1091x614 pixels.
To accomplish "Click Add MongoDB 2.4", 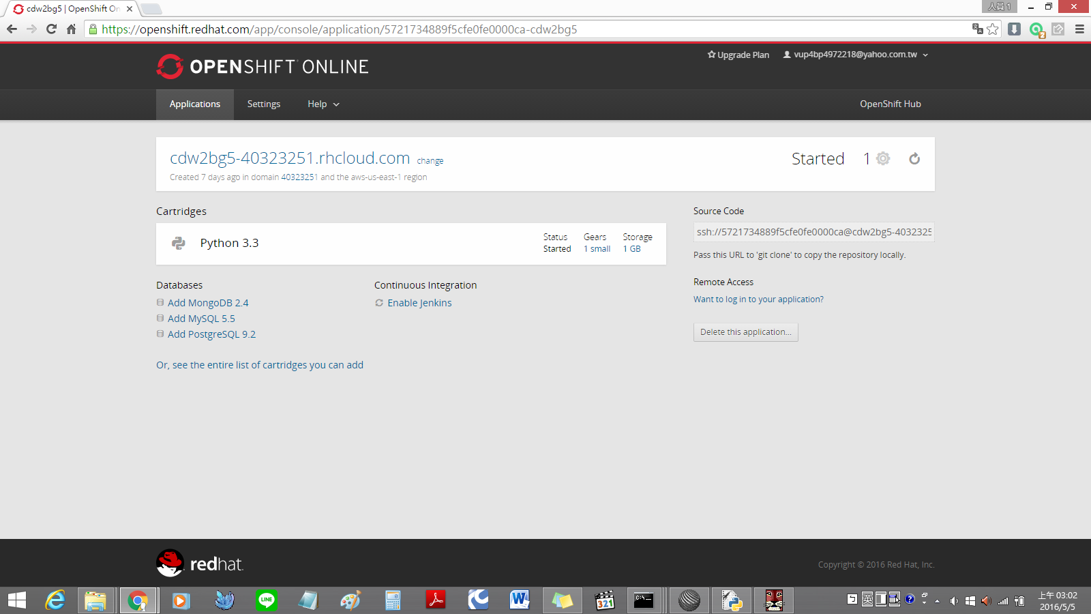I will (x=208, y=303).
